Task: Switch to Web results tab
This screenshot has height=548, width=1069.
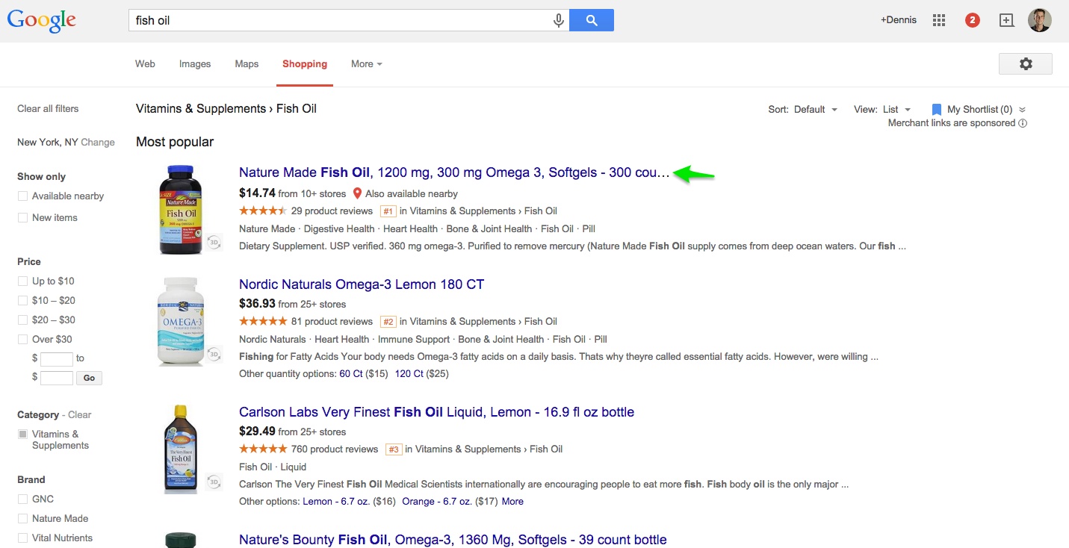Action: pyautogui.click(x=145, y=64)
